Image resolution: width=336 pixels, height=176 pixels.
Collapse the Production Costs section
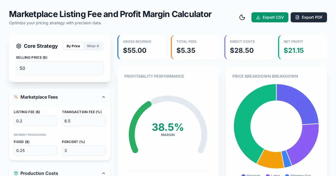point(104,173)
